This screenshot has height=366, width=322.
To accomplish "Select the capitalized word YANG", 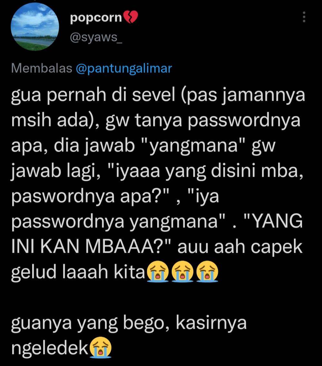I will click(278, 221).
